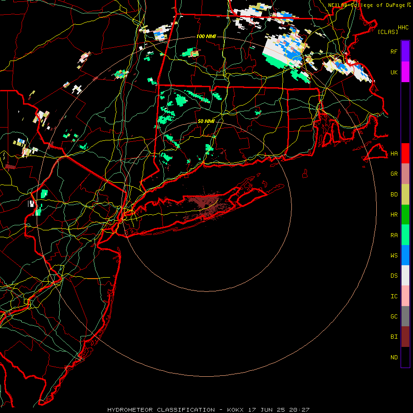Click the '100 NMI' range ring label
413x413 pixels.
(x=206, y=36)
